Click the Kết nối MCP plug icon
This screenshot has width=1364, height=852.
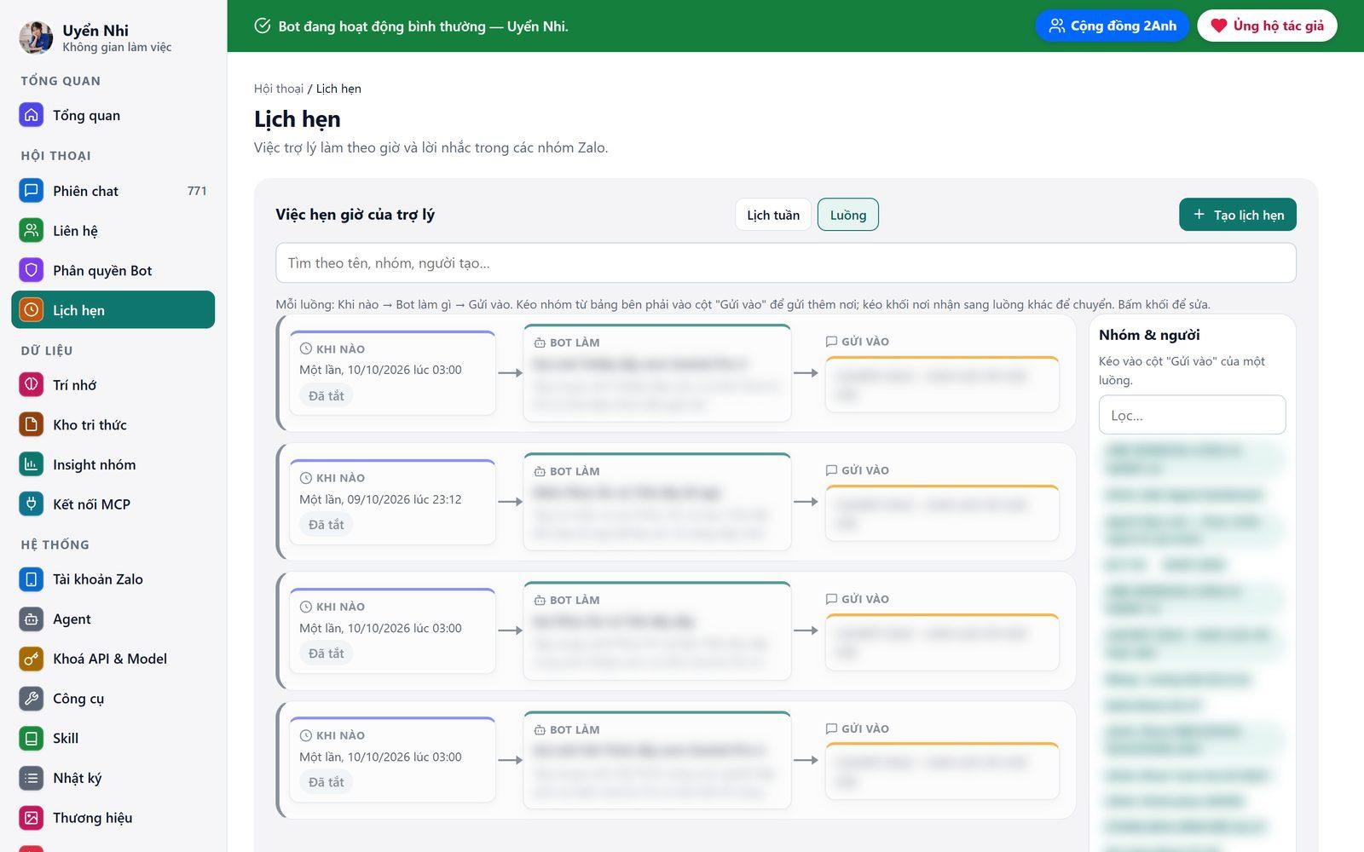tap(32, 504)
